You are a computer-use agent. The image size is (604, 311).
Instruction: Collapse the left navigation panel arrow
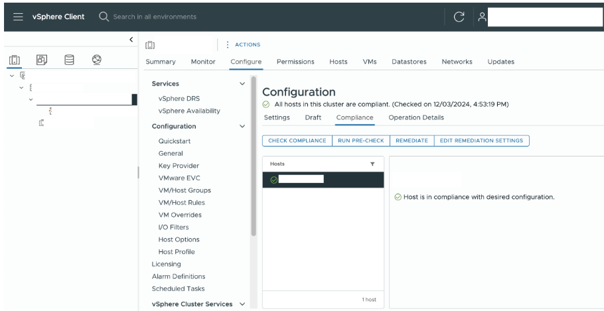coord(130,42)
